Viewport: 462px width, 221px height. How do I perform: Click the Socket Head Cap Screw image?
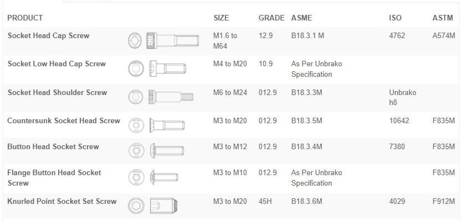click(162, 40)
